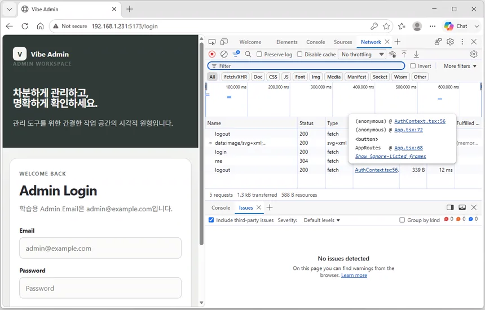The width and height of the screenshot is (485, 310).
Task: Filter requests by Fetch/XHR
Action: 235,77
